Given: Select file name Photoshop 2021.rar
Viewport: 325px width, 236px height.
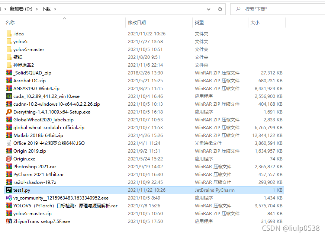Looking at the screenshot, I should [x=35, y=167].
